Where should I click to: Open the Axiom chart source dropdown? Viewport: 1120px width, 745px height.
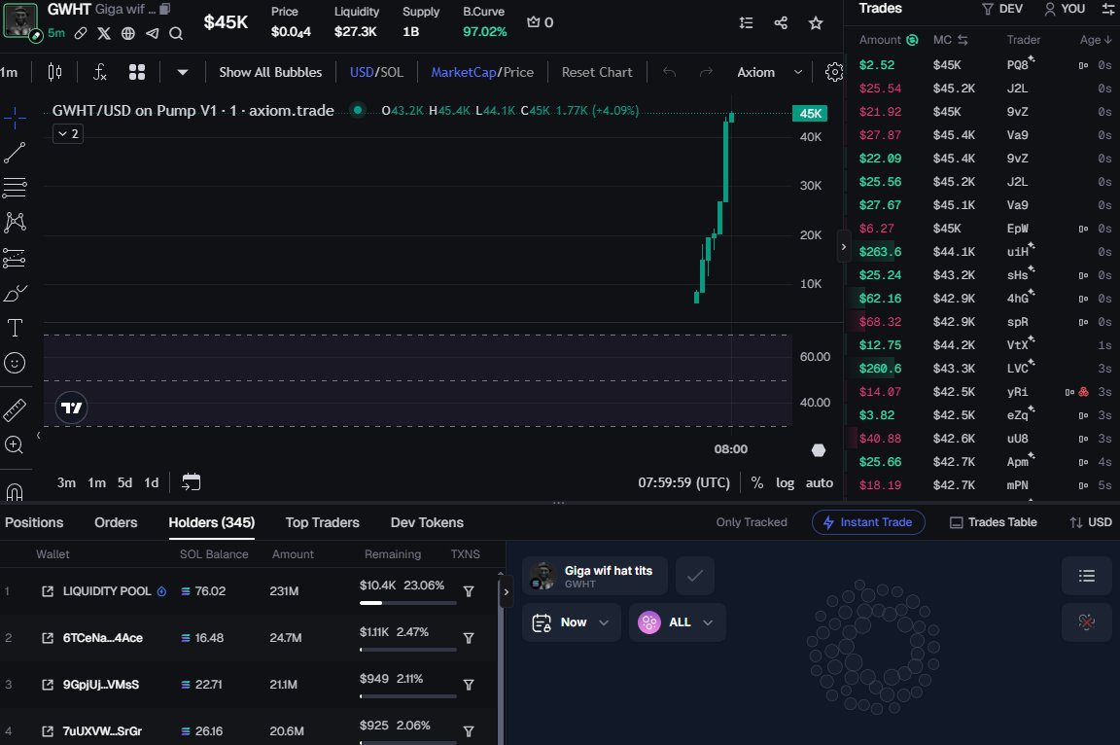tap(769, 72)
